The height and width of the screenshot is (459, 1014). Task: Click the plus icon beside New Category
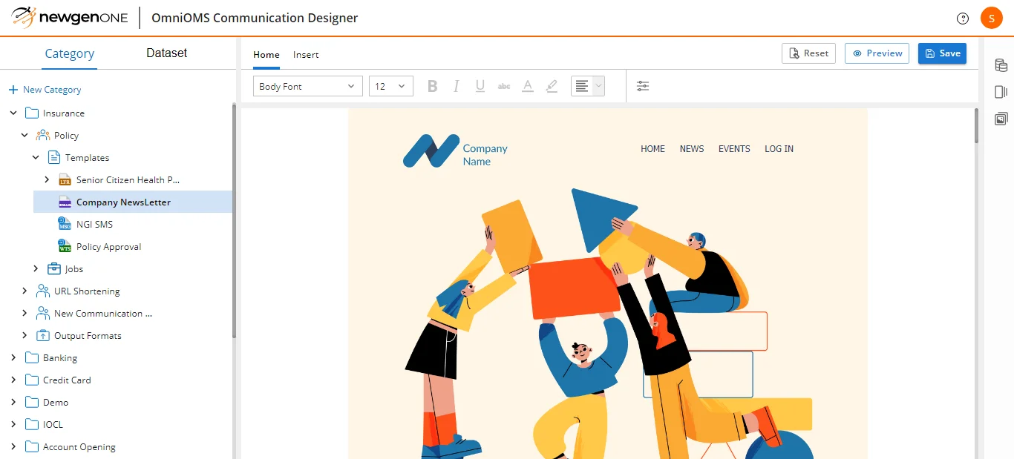click(13, 90)
